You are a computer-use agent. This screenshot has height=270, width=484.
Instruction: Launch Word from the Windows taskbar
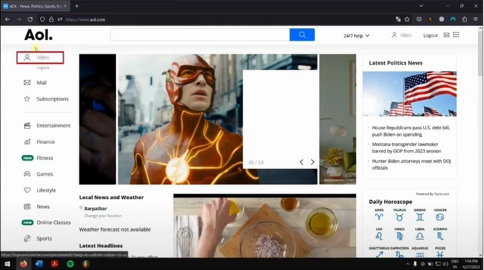click(x=39, y=264)
